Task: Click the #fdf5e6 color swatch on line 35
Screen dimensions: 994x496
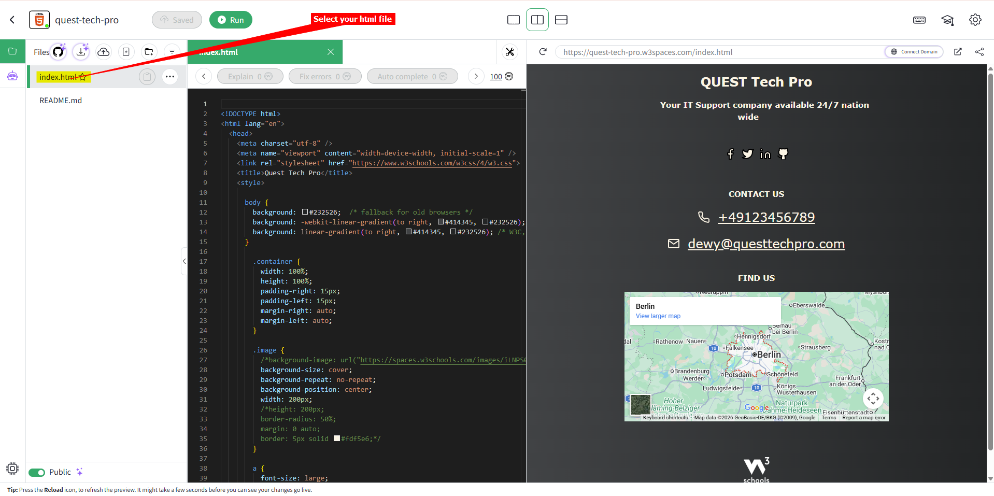Action: pos(337,438)
